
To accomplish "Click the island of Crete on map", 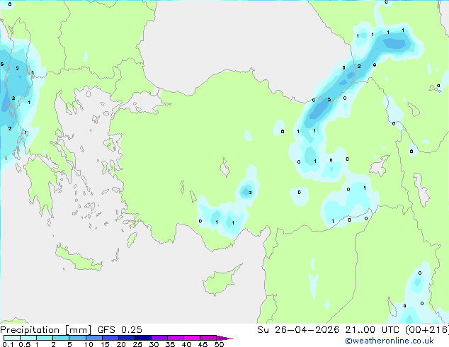I will click(78, 258).
